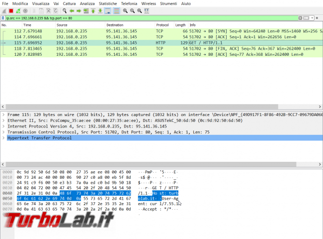Click inside the display filter field
This screenshot has width=323, height=239.
(x=152, y=18)
